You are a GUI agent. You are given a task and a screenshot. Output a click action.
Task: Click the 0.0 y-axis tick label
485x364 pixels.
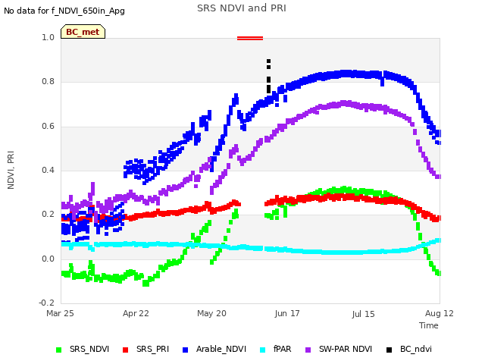point(48,259)
